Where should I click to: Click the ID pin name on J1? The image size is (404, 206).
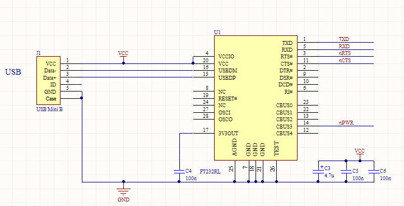pyautogui.click(x=54, y=84)
